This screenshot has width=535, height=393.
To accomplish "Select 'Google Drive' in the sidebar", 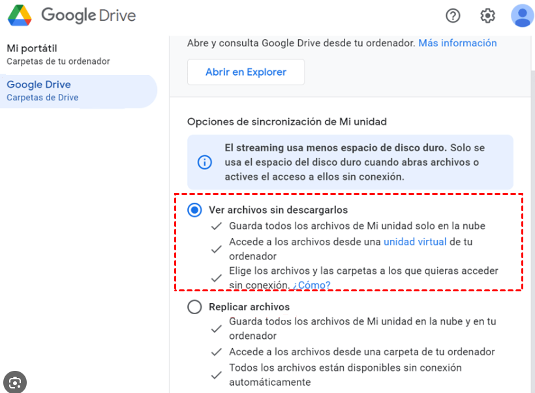I will [38, 84].
